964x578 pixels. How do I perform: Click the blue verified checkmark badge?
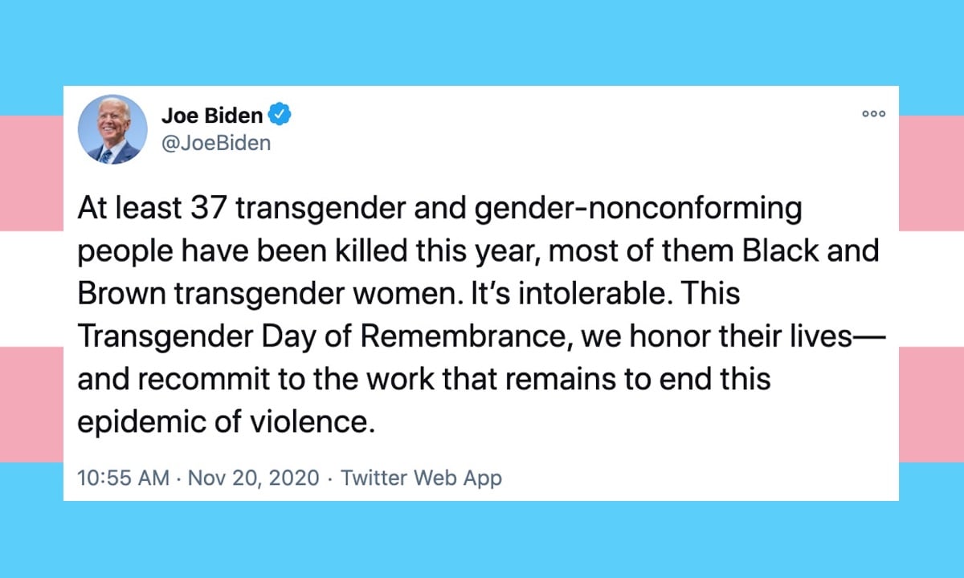pos(280,116)
